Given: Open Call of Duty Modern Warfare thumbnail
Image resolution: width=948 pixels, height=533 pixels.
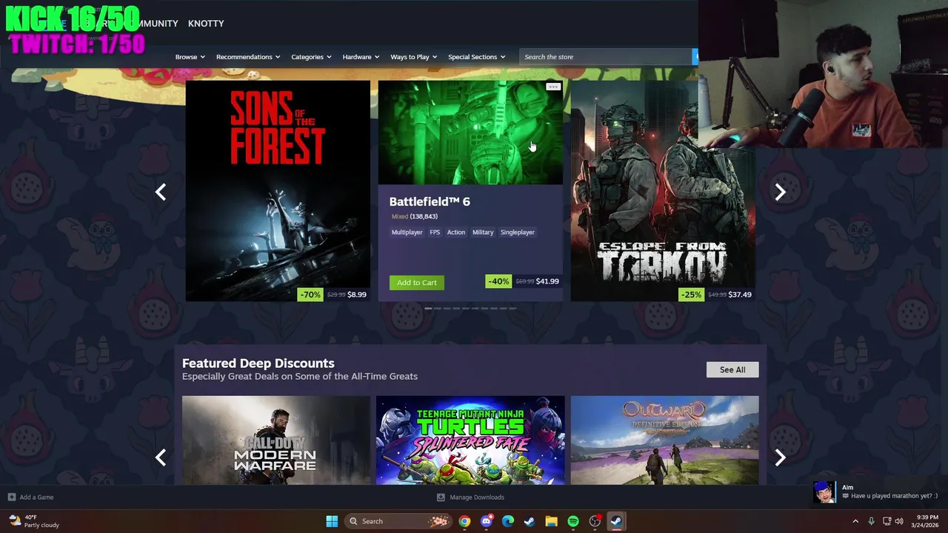Looking at the screenshot, I should click(276, 440).
